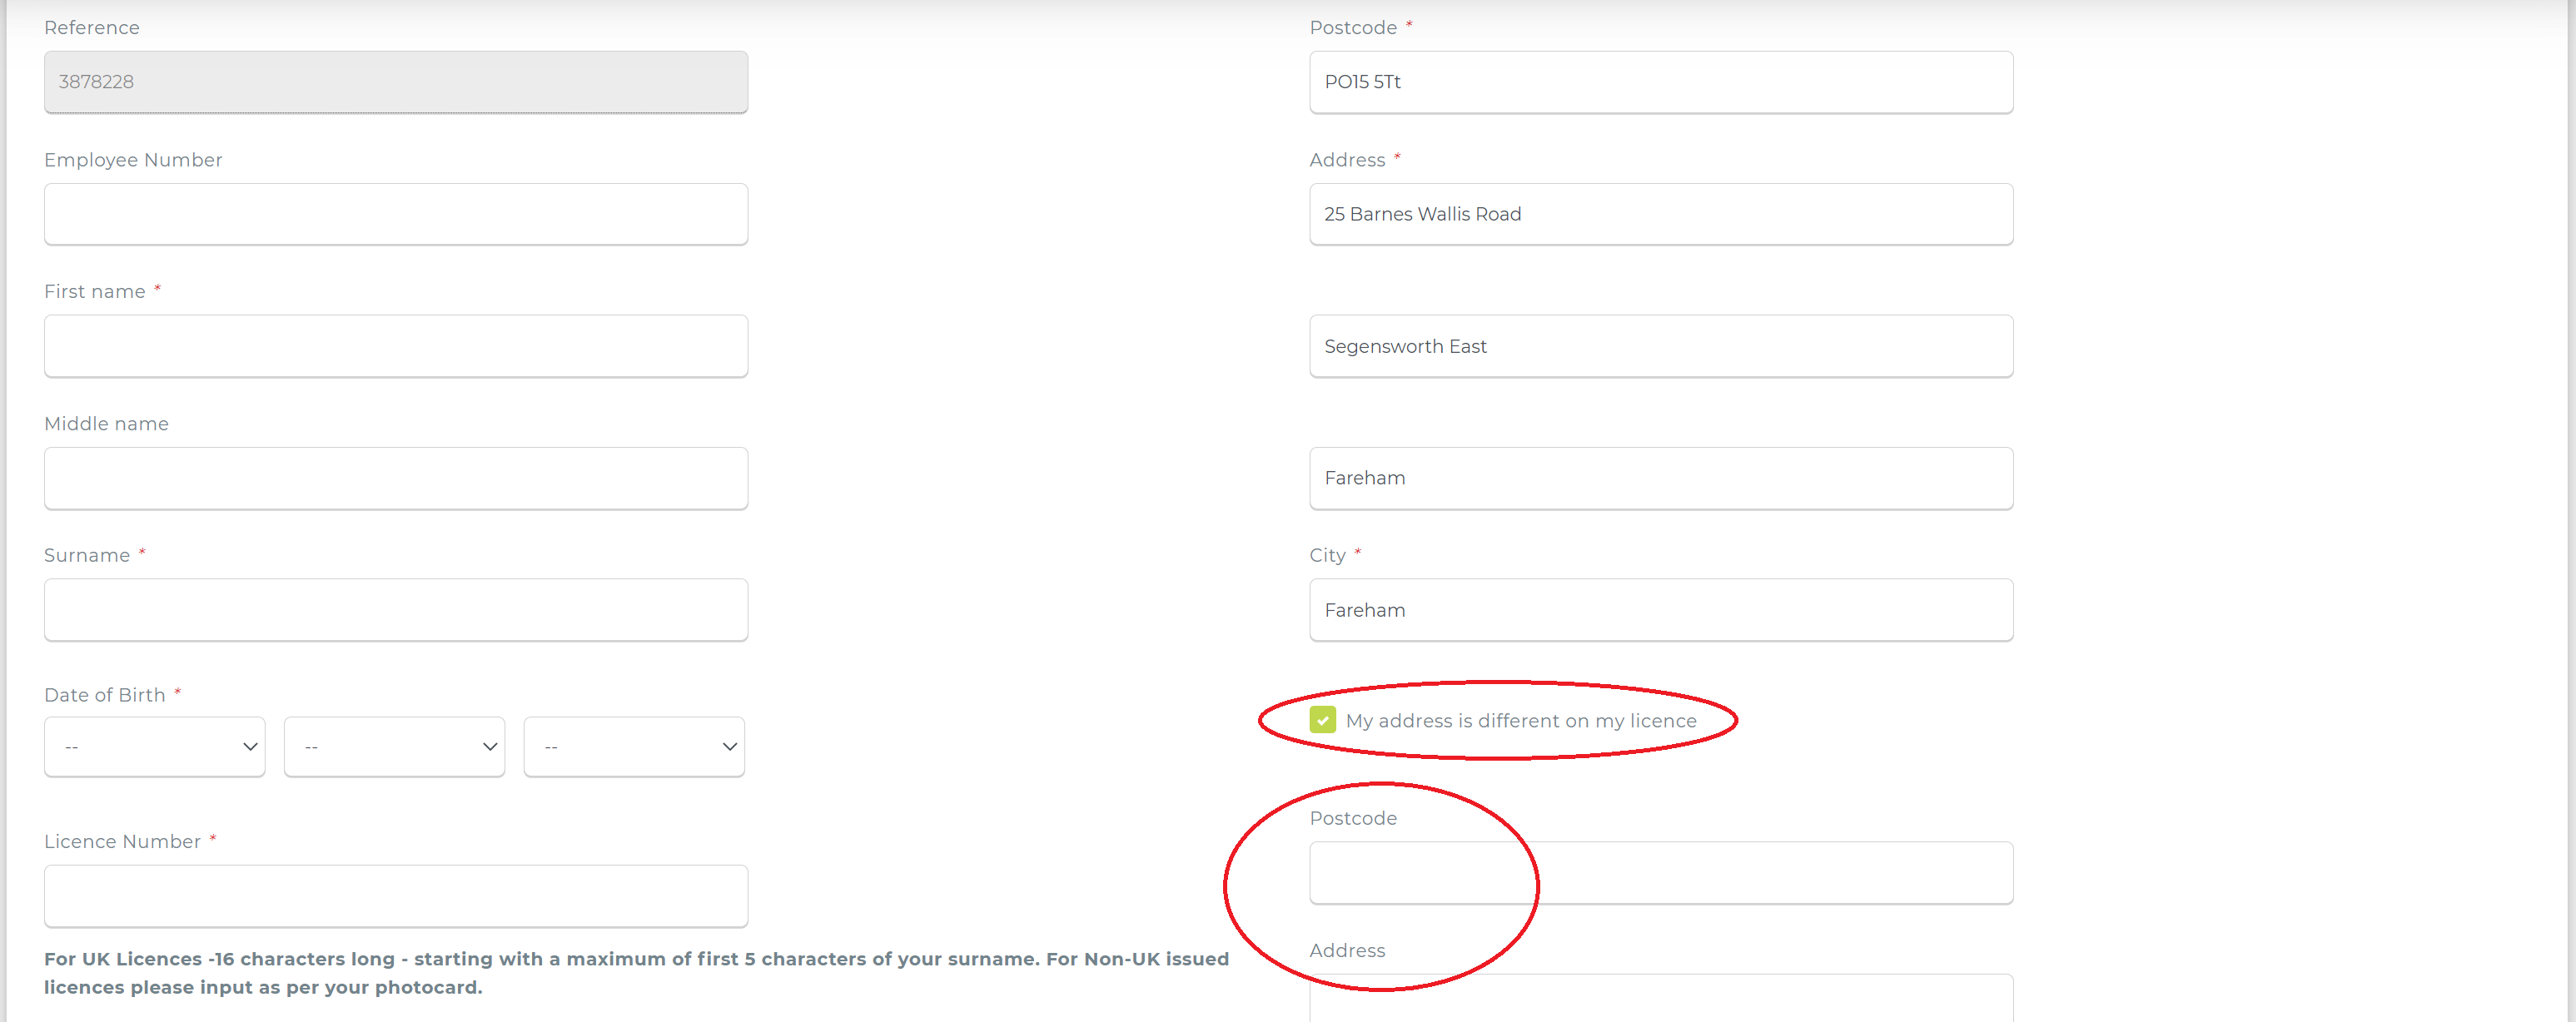
Task: Click the Employee Number input field
Action: pyautogui.click(x=396, y=214)
